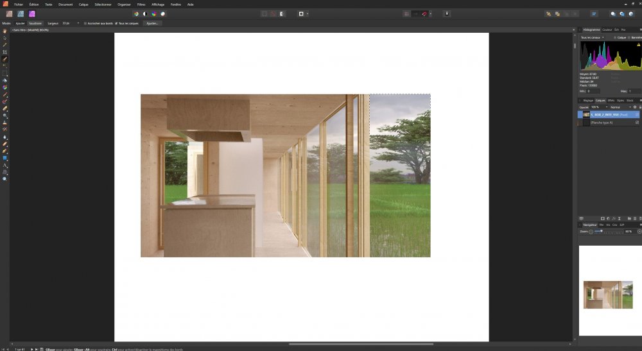Click the Navigateur zoom slider
The height and width of the screenshot is (351, 642).
click(609, 232)
